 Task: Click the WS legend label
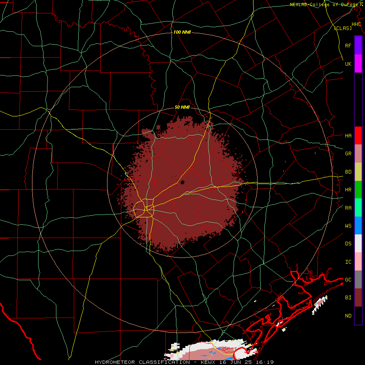348,226
